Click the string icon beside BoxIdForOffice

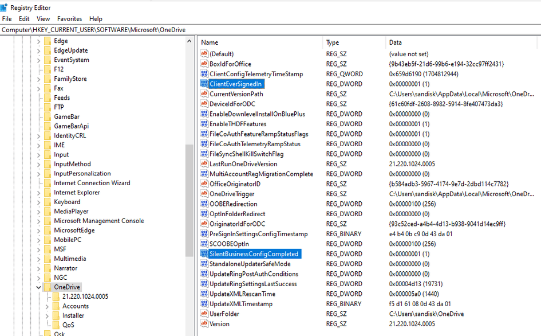pyautogui.click(x=204, y=64)
